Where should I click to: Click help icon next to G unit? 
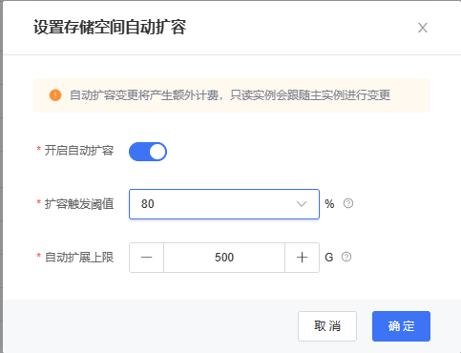(x=346, y=257)
